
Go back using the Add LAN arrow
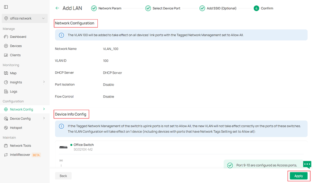[57, 8]
